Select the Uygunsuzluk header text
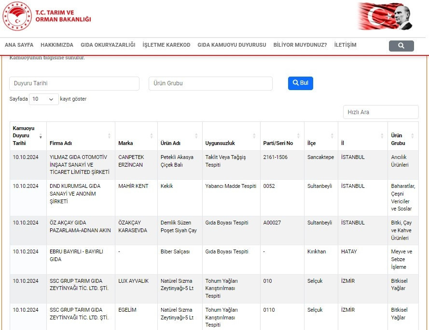This screenshot has width=429, height=330. [220, 143]
